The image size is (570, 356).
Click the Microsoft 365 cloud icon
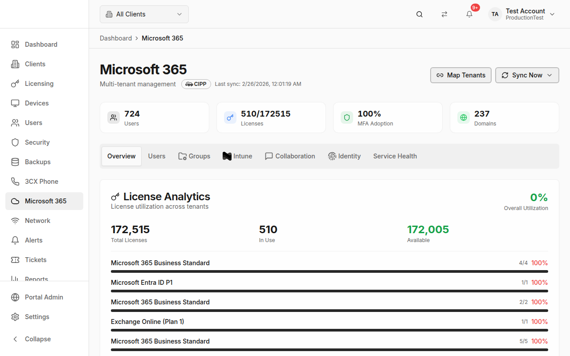pyautogui.click(x=15, y=201)
